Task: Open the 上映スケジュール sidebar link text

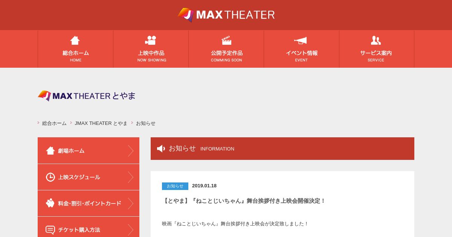Action: point(79,177)
